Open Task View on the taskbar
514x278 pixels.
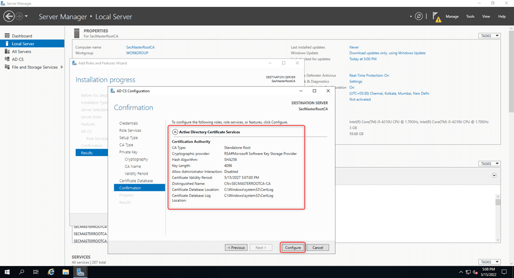pos(36,272)
